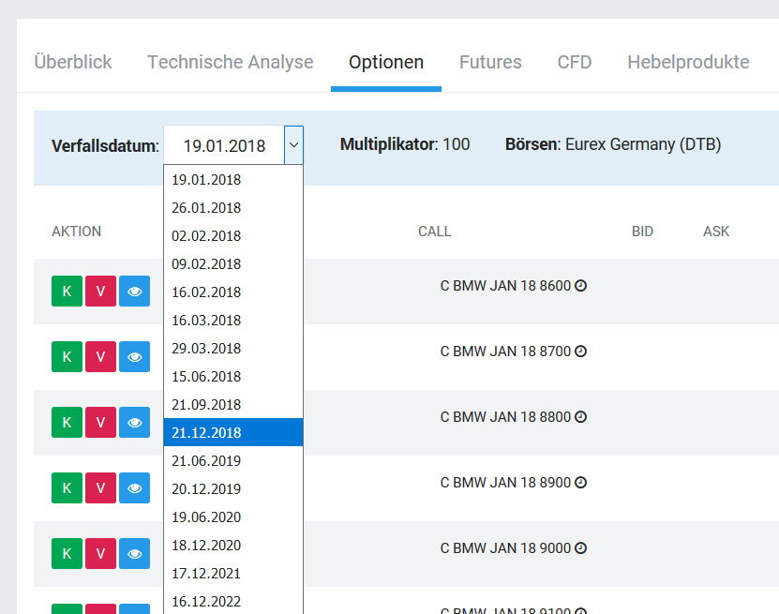Click green K button in 8800 row
This screenshot has height=614, width=779.
tap(67, 422)
